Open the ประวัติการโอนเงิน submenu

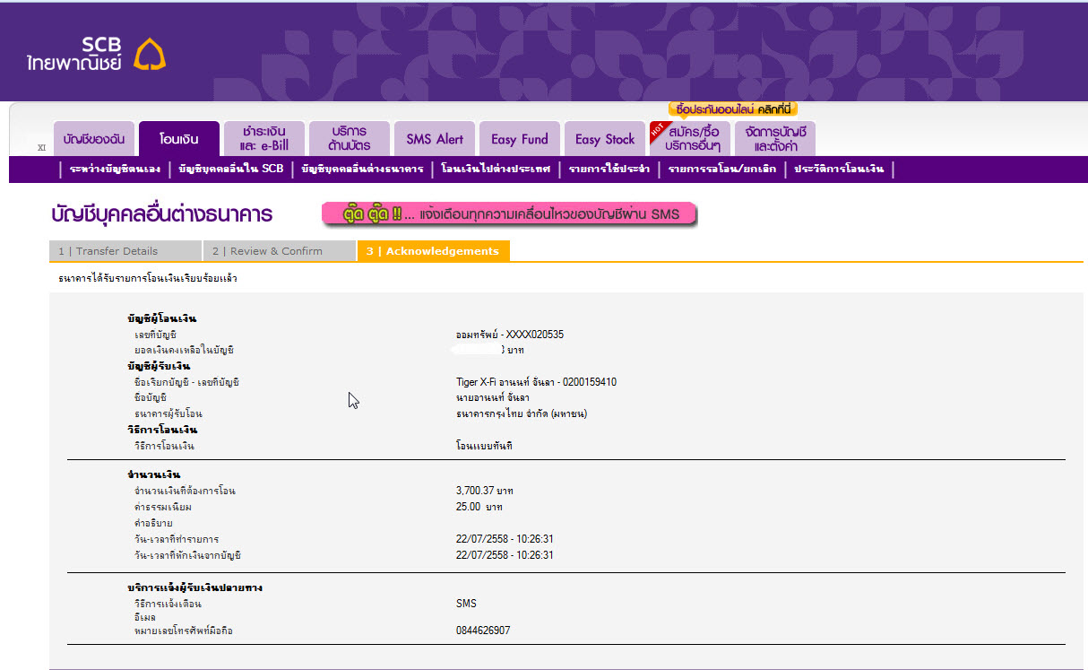(x=838, y=169)
